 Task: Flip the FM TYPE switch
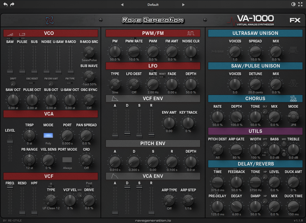[x=70, y=83]
